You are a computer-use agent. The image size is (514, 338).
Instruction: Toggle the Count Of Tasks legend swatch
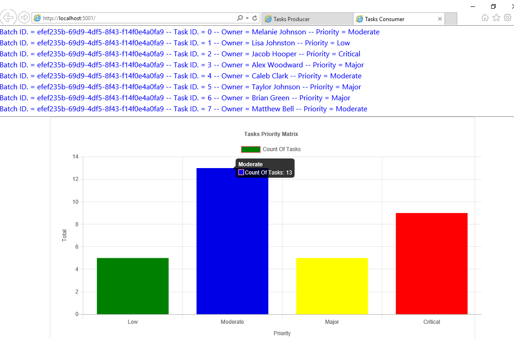point(251,149)
